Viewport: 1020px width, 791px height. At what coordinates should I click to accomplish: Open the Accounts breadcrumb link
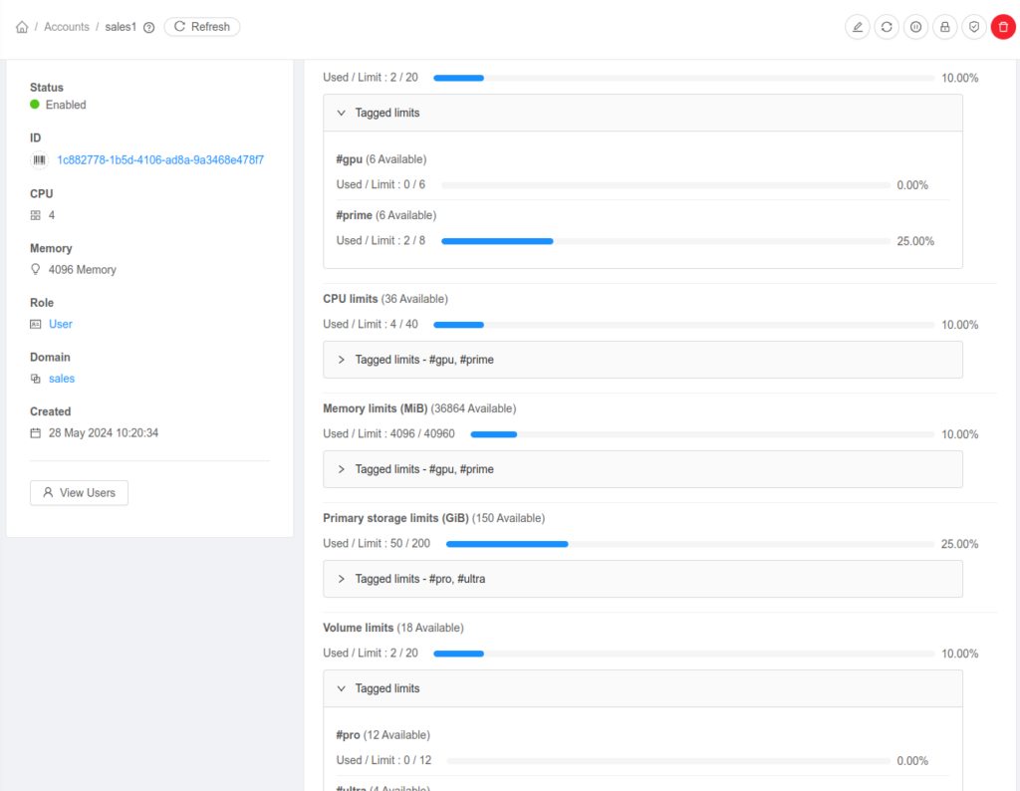pyautogui.click(x=67, y=27)
